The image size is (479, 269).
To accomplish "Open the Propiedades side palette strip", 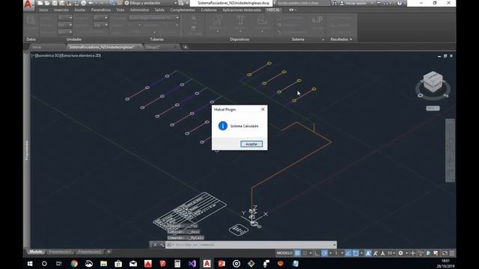I will 27,150.
